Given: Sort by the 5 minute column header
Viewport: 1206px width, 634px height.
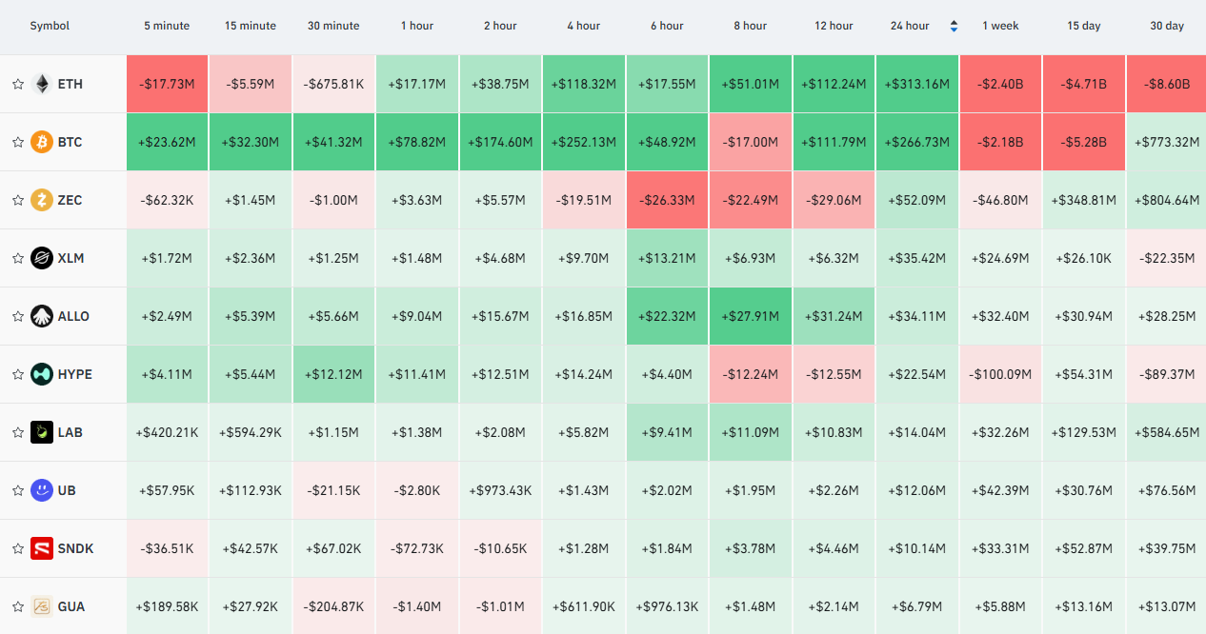Looking at the screenshot, I should (167, 26).
